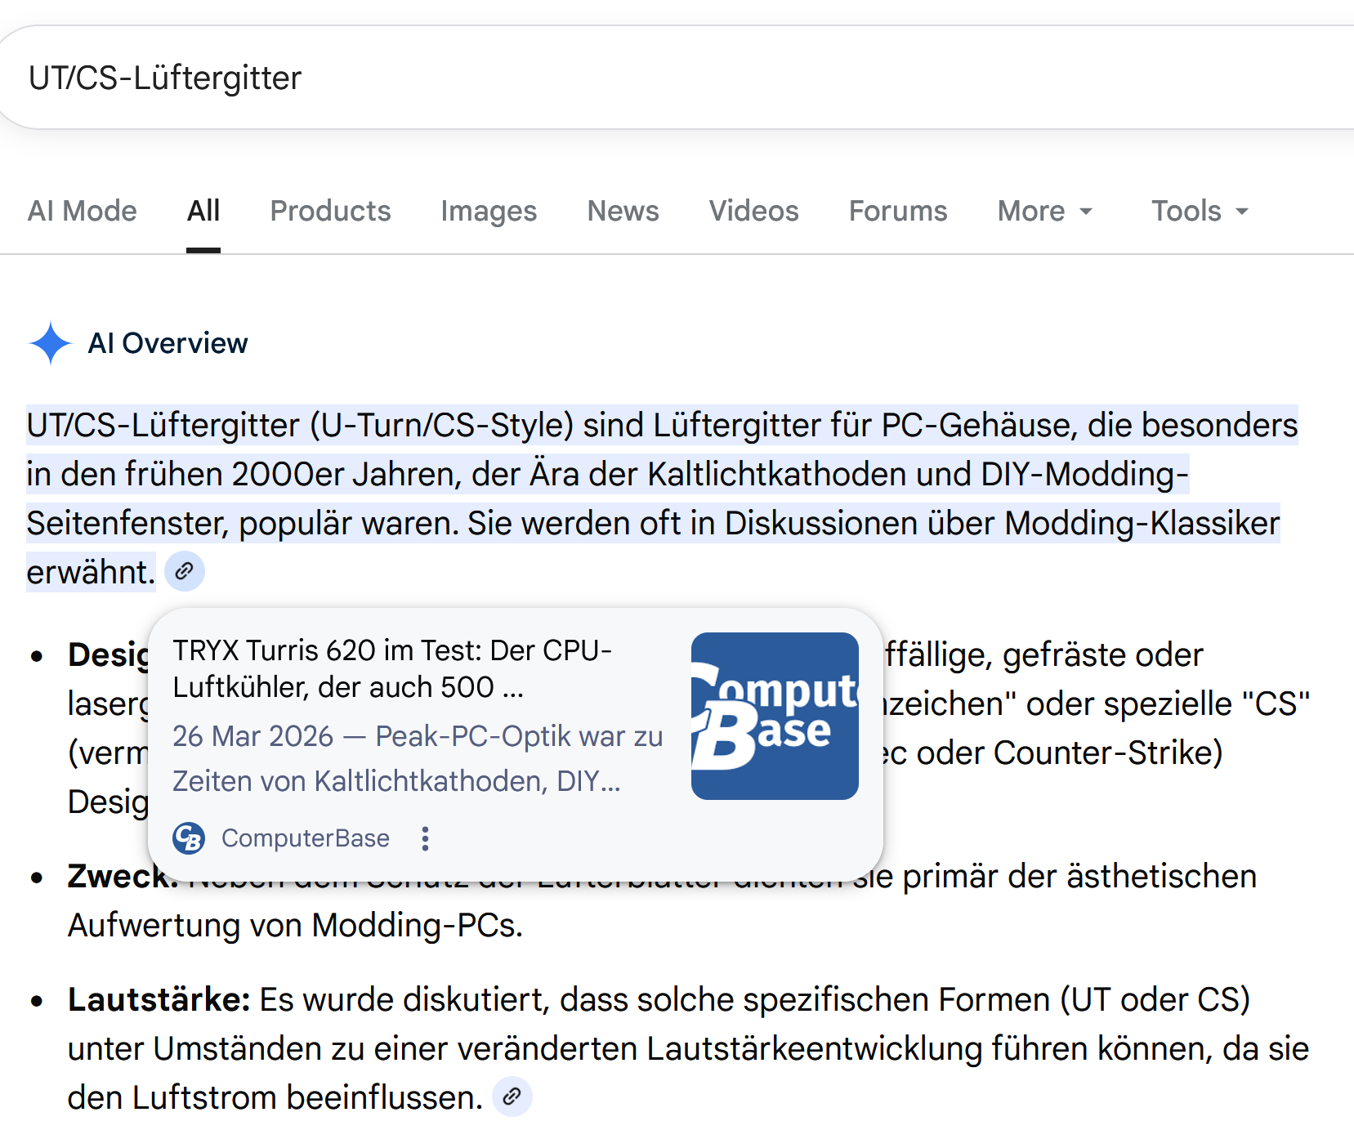Click the ComputerBase source name
The image size is (1354, 1148).
tap(306, 838)
